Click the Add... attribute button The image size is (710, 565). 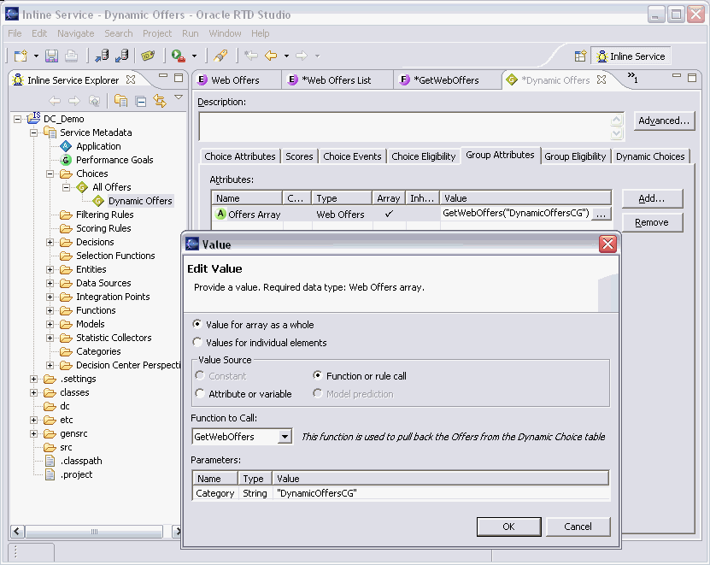652,198
